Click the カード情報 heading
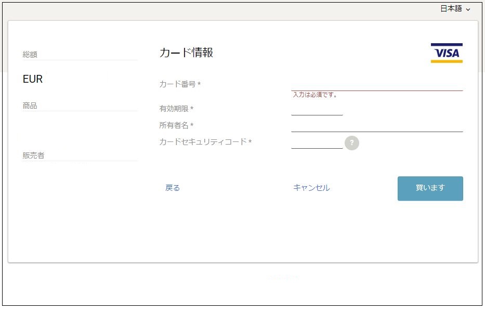Image resolution: width=485 pixels, height=311 pixels. pyautogui.click(x=186, y=53)
